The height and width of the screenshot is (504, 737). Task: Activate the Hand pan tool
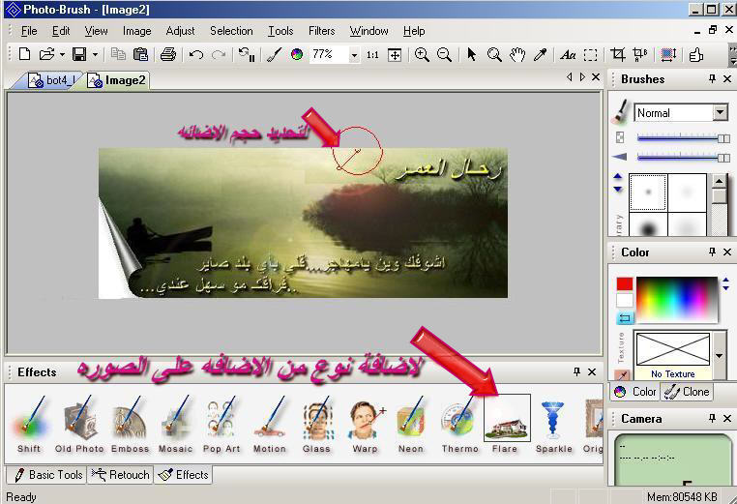click(x=517, y=55)
